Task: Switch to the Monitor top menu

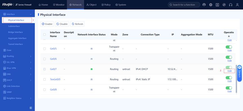Action: [x=59, y=5]
